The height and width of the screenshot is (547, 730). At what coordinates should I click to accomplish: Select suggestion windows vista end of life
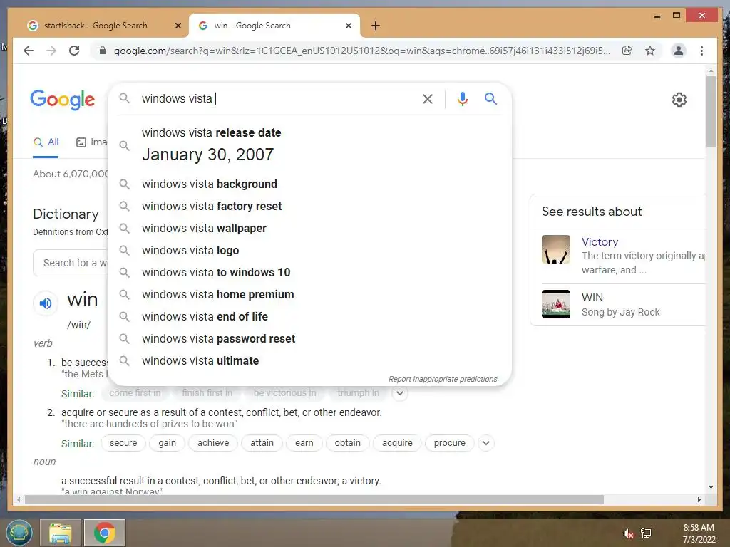click(309, 317)
